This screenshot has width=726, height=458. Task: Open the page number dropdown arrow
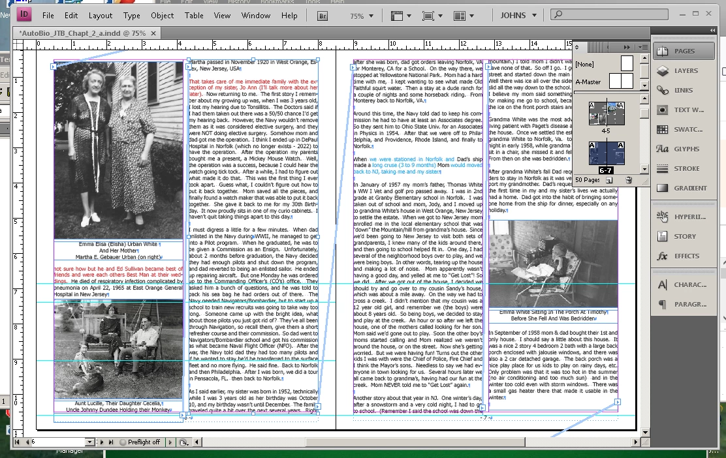tap(90, 442)
